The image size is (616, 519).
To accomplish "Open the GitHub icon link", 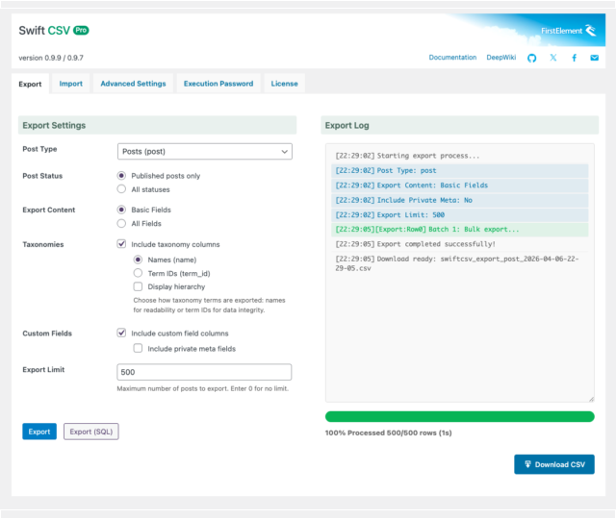I will click(532, 58).
